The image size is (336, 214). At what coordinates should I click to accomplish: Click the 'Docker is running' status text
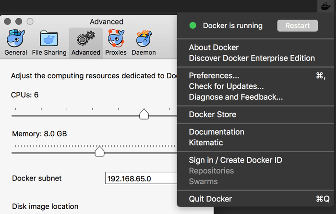click(233, 26)
